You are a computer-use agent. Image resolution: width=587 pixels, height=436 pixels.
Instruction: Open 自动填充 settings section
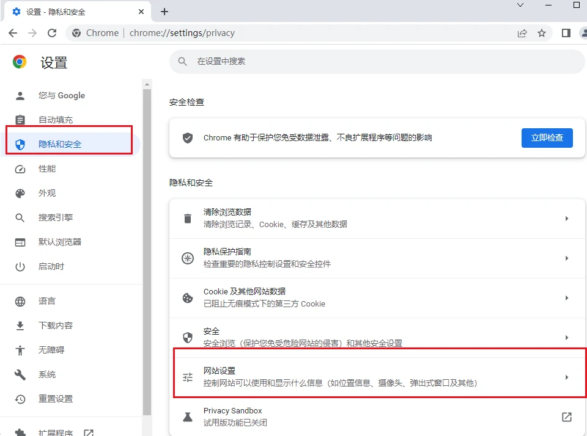tap(56, 120)
